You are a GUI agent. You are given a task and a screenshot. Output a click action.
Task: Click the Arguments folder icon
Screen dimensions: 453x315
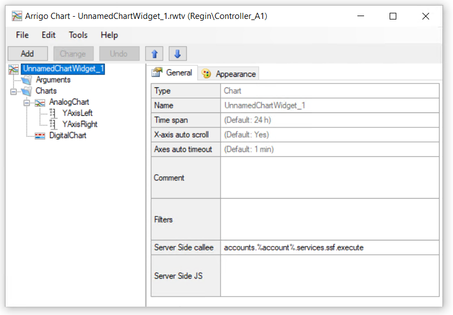pyautogui.click(x=27, y=80)
